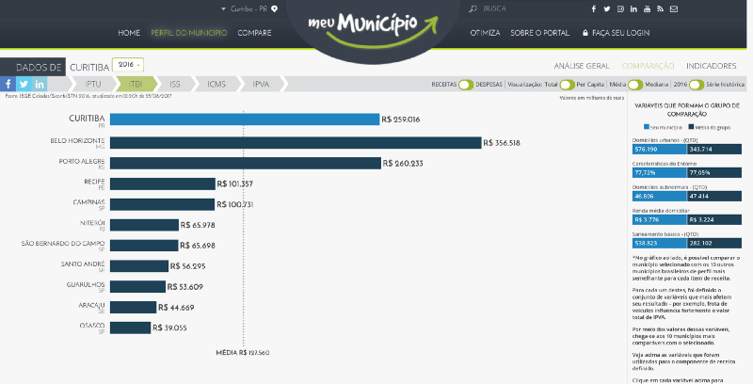Open the PERFIL DO MUNICÍPIO menu item
The image size is (753, 384).
189,33
